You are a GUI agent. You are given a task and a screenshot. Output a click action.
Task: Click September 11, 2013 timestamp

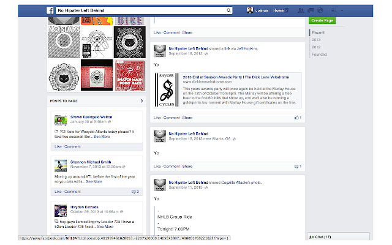pyautogui.click(x=186, y=187)
